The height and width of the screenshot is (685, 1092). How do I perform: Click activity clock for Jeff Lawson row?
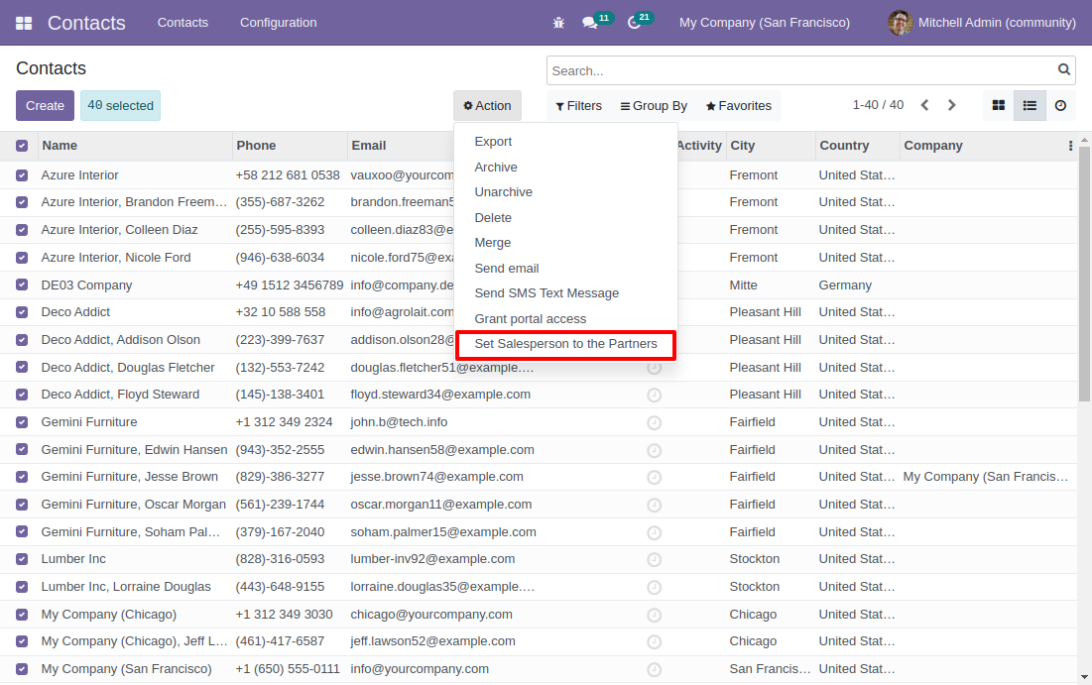tap(654, 641)
